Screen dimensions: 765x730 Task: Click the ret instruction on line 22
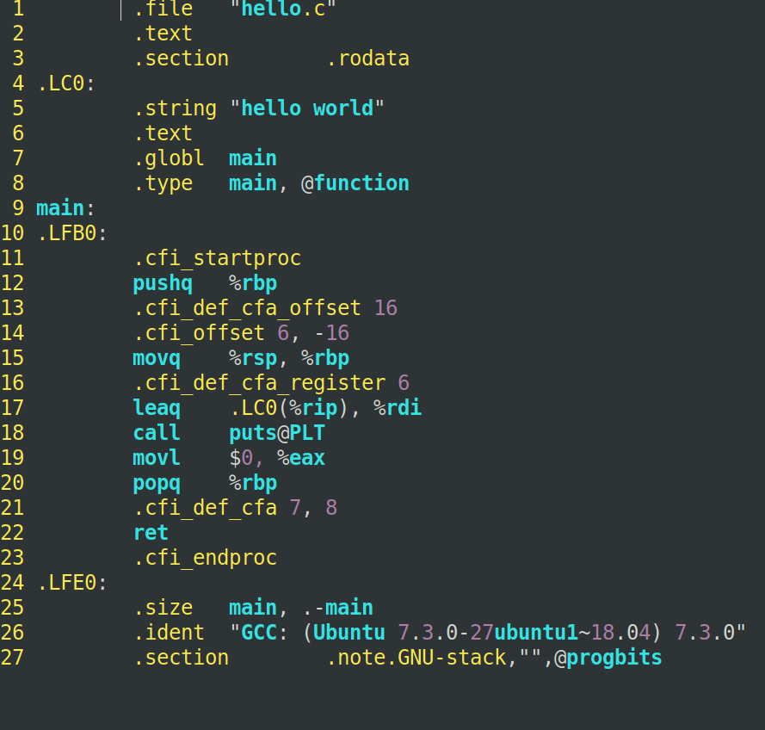click(x=151, y=533)
